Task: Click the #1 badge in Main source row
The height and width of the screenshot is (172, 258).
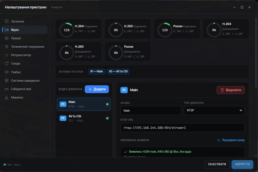Action: (63, 104)
